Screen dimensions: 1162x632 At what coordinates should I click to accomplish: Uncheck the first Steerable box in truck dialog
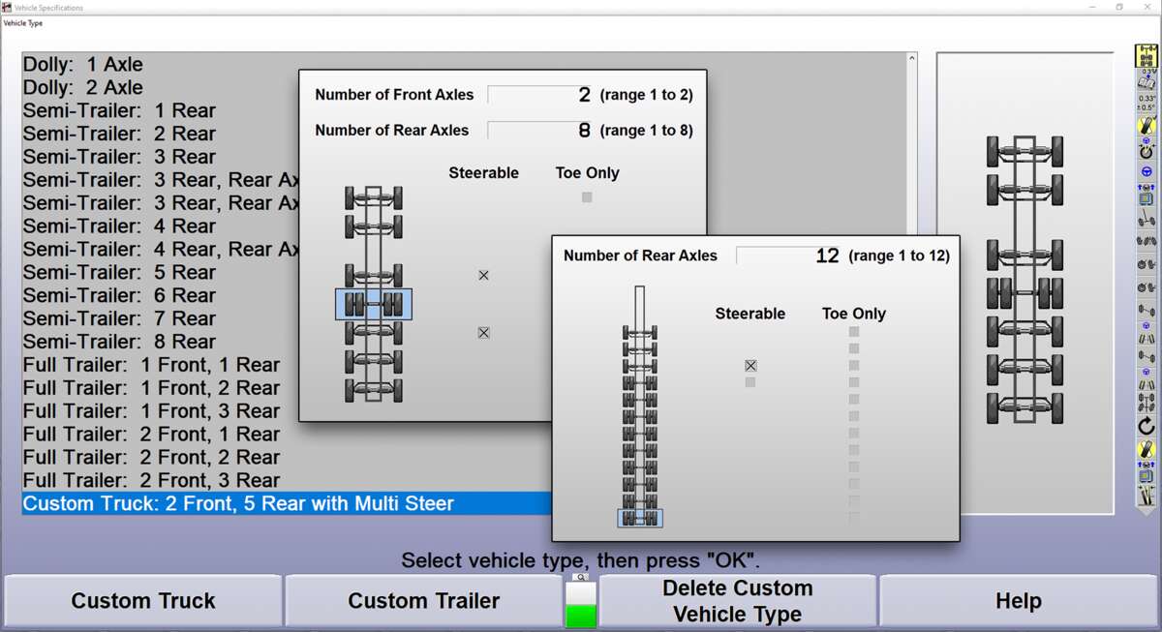pos(483,276)
